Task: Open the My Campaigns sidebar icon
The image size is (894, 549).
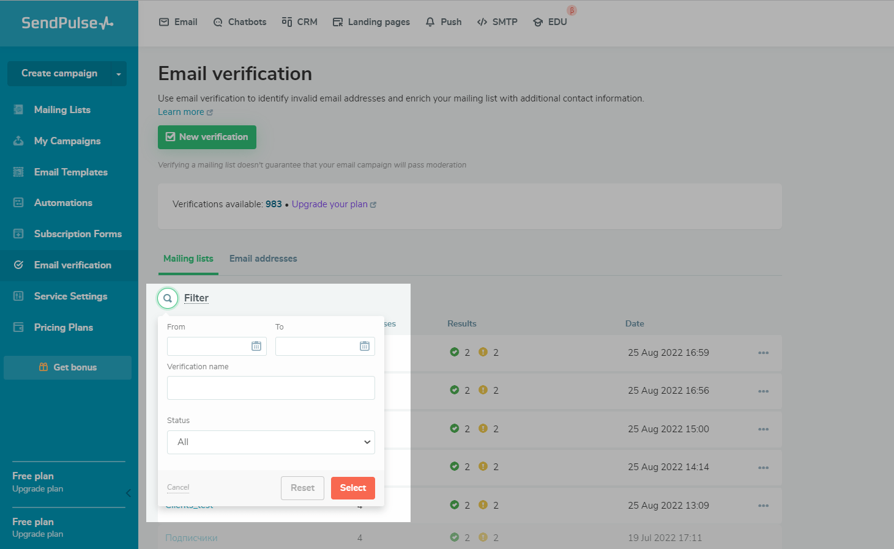Action: coord(18,141)
